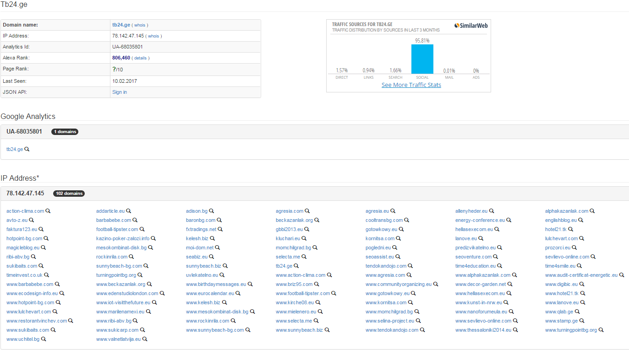Click the Alexa rank value 806,460

pos(121,58)
